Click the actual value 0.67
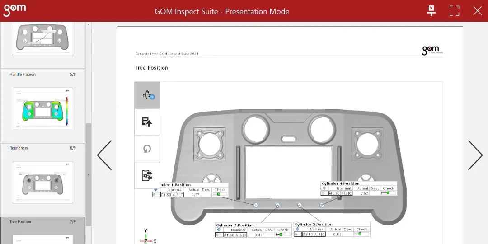This screenshot has width=488, height=244. [364, 193]
